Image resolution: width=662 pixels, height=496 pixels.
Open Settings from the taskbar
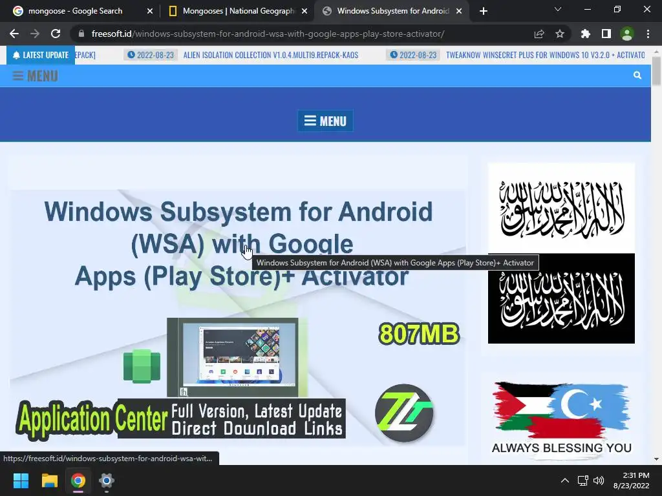pyautogui.click(x=107, y=480)
